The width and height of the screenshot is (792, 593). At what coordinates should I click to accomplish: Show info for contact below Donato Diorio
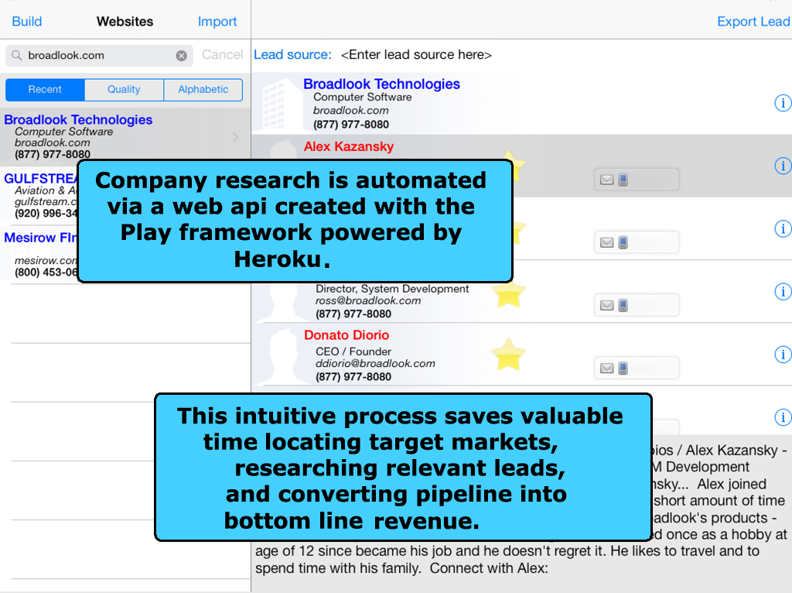tap(783, 417)
